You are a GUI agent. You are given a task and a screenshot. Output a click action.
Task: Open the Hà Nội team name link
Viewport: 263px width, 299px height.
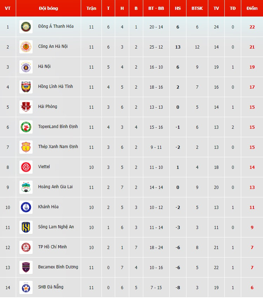(45, 66)
